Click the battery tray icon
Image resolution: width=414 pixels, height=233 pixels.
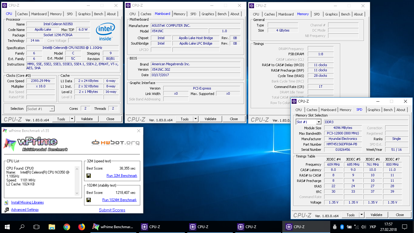pos(349,227)
